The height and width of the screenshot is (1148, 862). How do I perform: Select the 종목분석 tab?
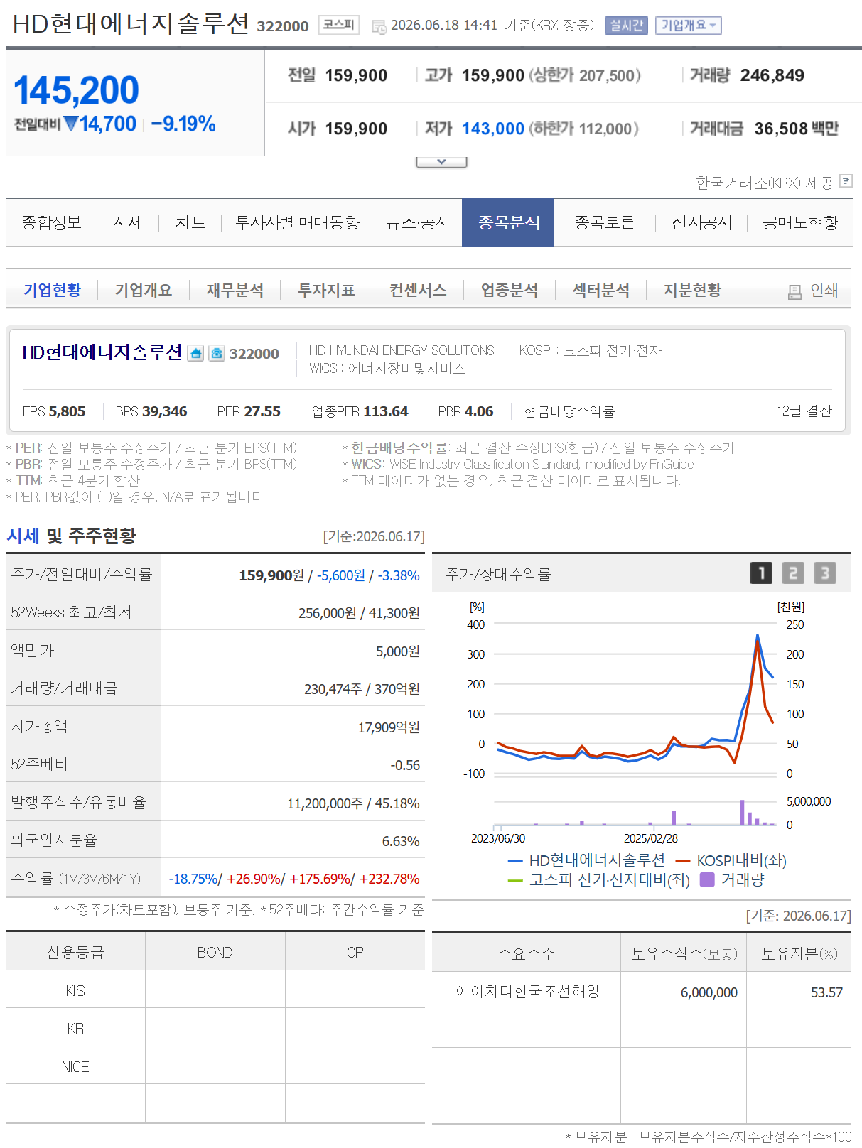508,222
